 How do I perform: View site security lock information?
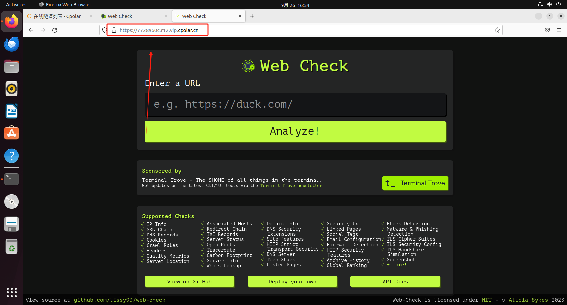pos(114,30)
